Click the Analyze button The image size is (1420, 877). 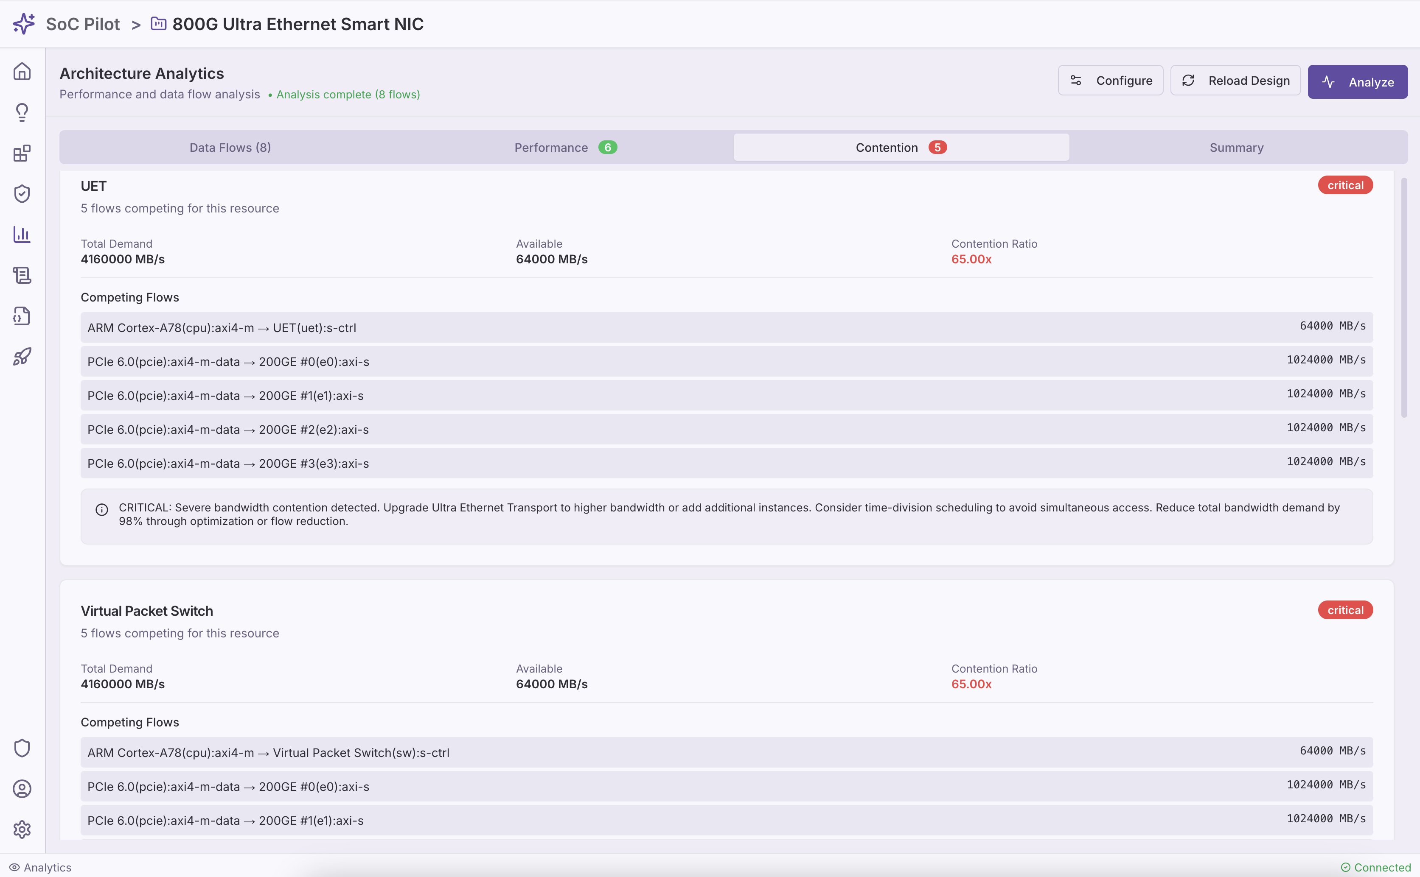click(1357, 81)
